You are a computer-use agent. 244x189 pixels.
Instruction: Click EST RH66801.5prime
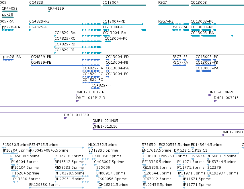[x=221, y=156]
